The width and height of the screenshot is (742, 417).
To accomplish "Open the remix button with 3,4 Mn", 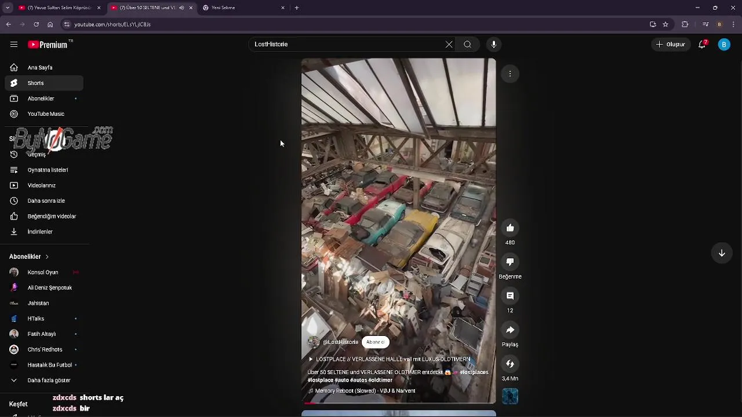I will [510, 364].
